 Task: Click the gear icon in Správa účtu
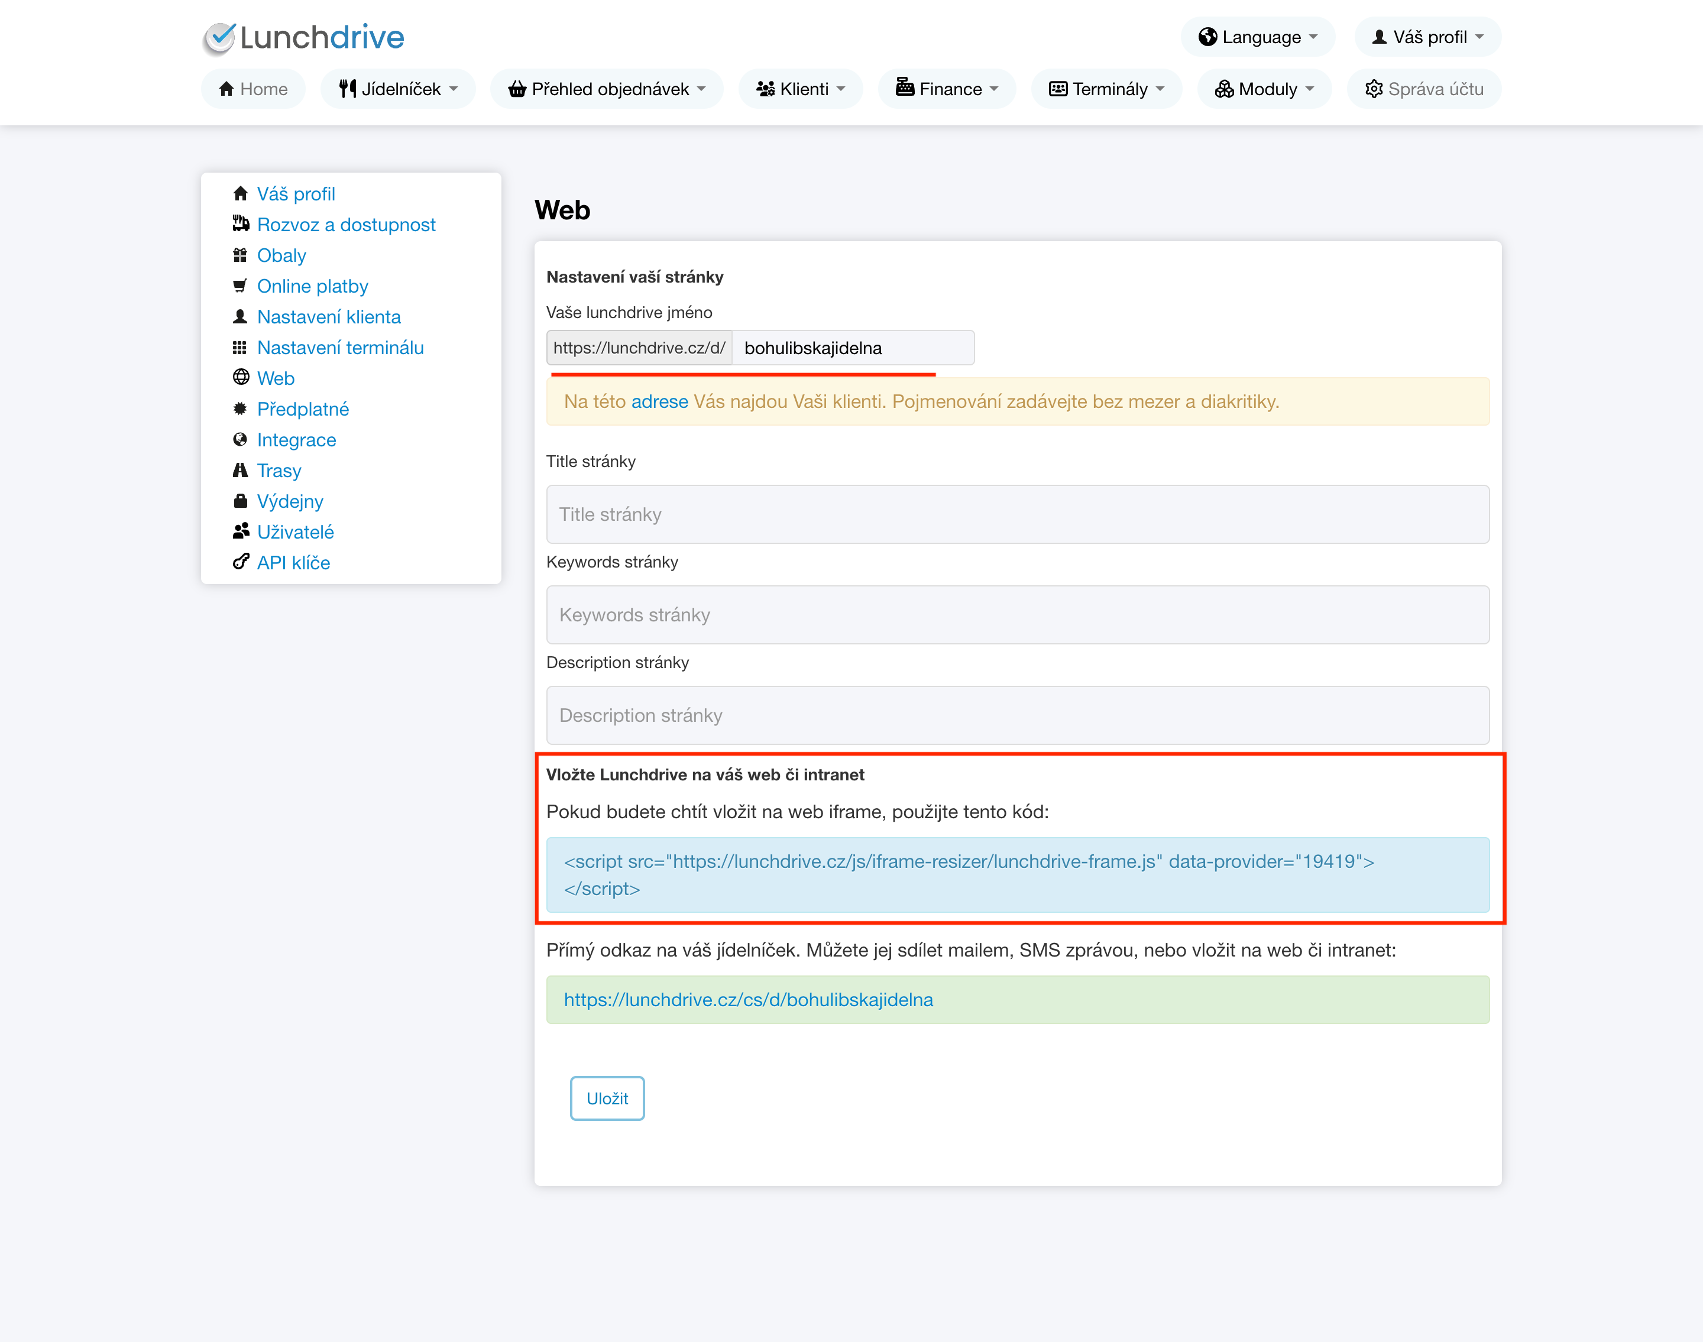tap(1373, 89)
